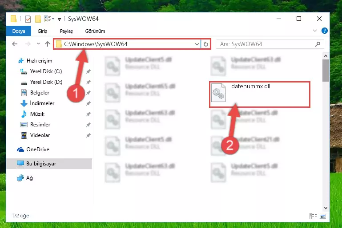Click the pin icon beside İndirmeler
The image size is (342, 228).
tap(89, 103)
